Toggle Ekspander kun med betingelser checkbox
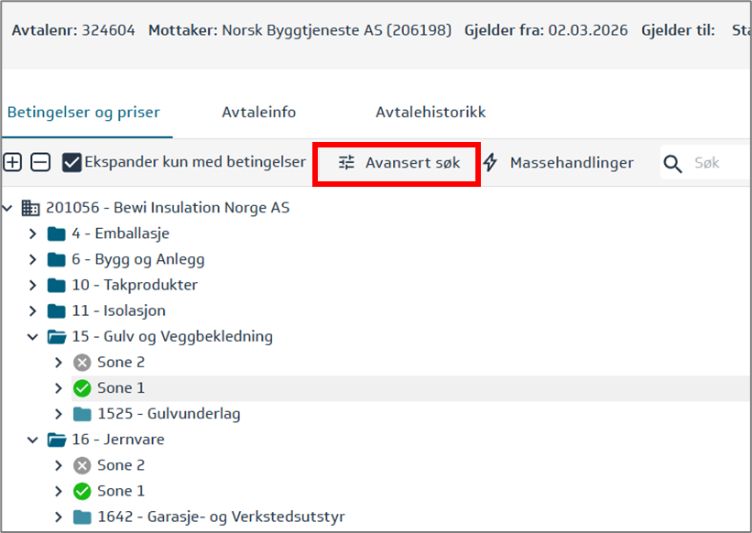The image size is (752, 533). tap(71, 163)
